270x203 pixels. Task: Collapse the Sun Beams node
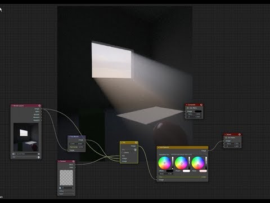(69, 136)
